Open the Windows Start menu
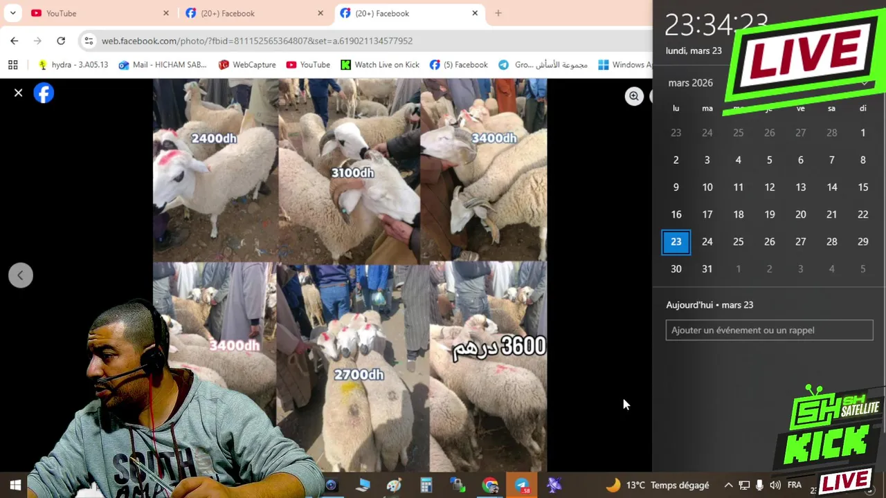 click(15, 485)
